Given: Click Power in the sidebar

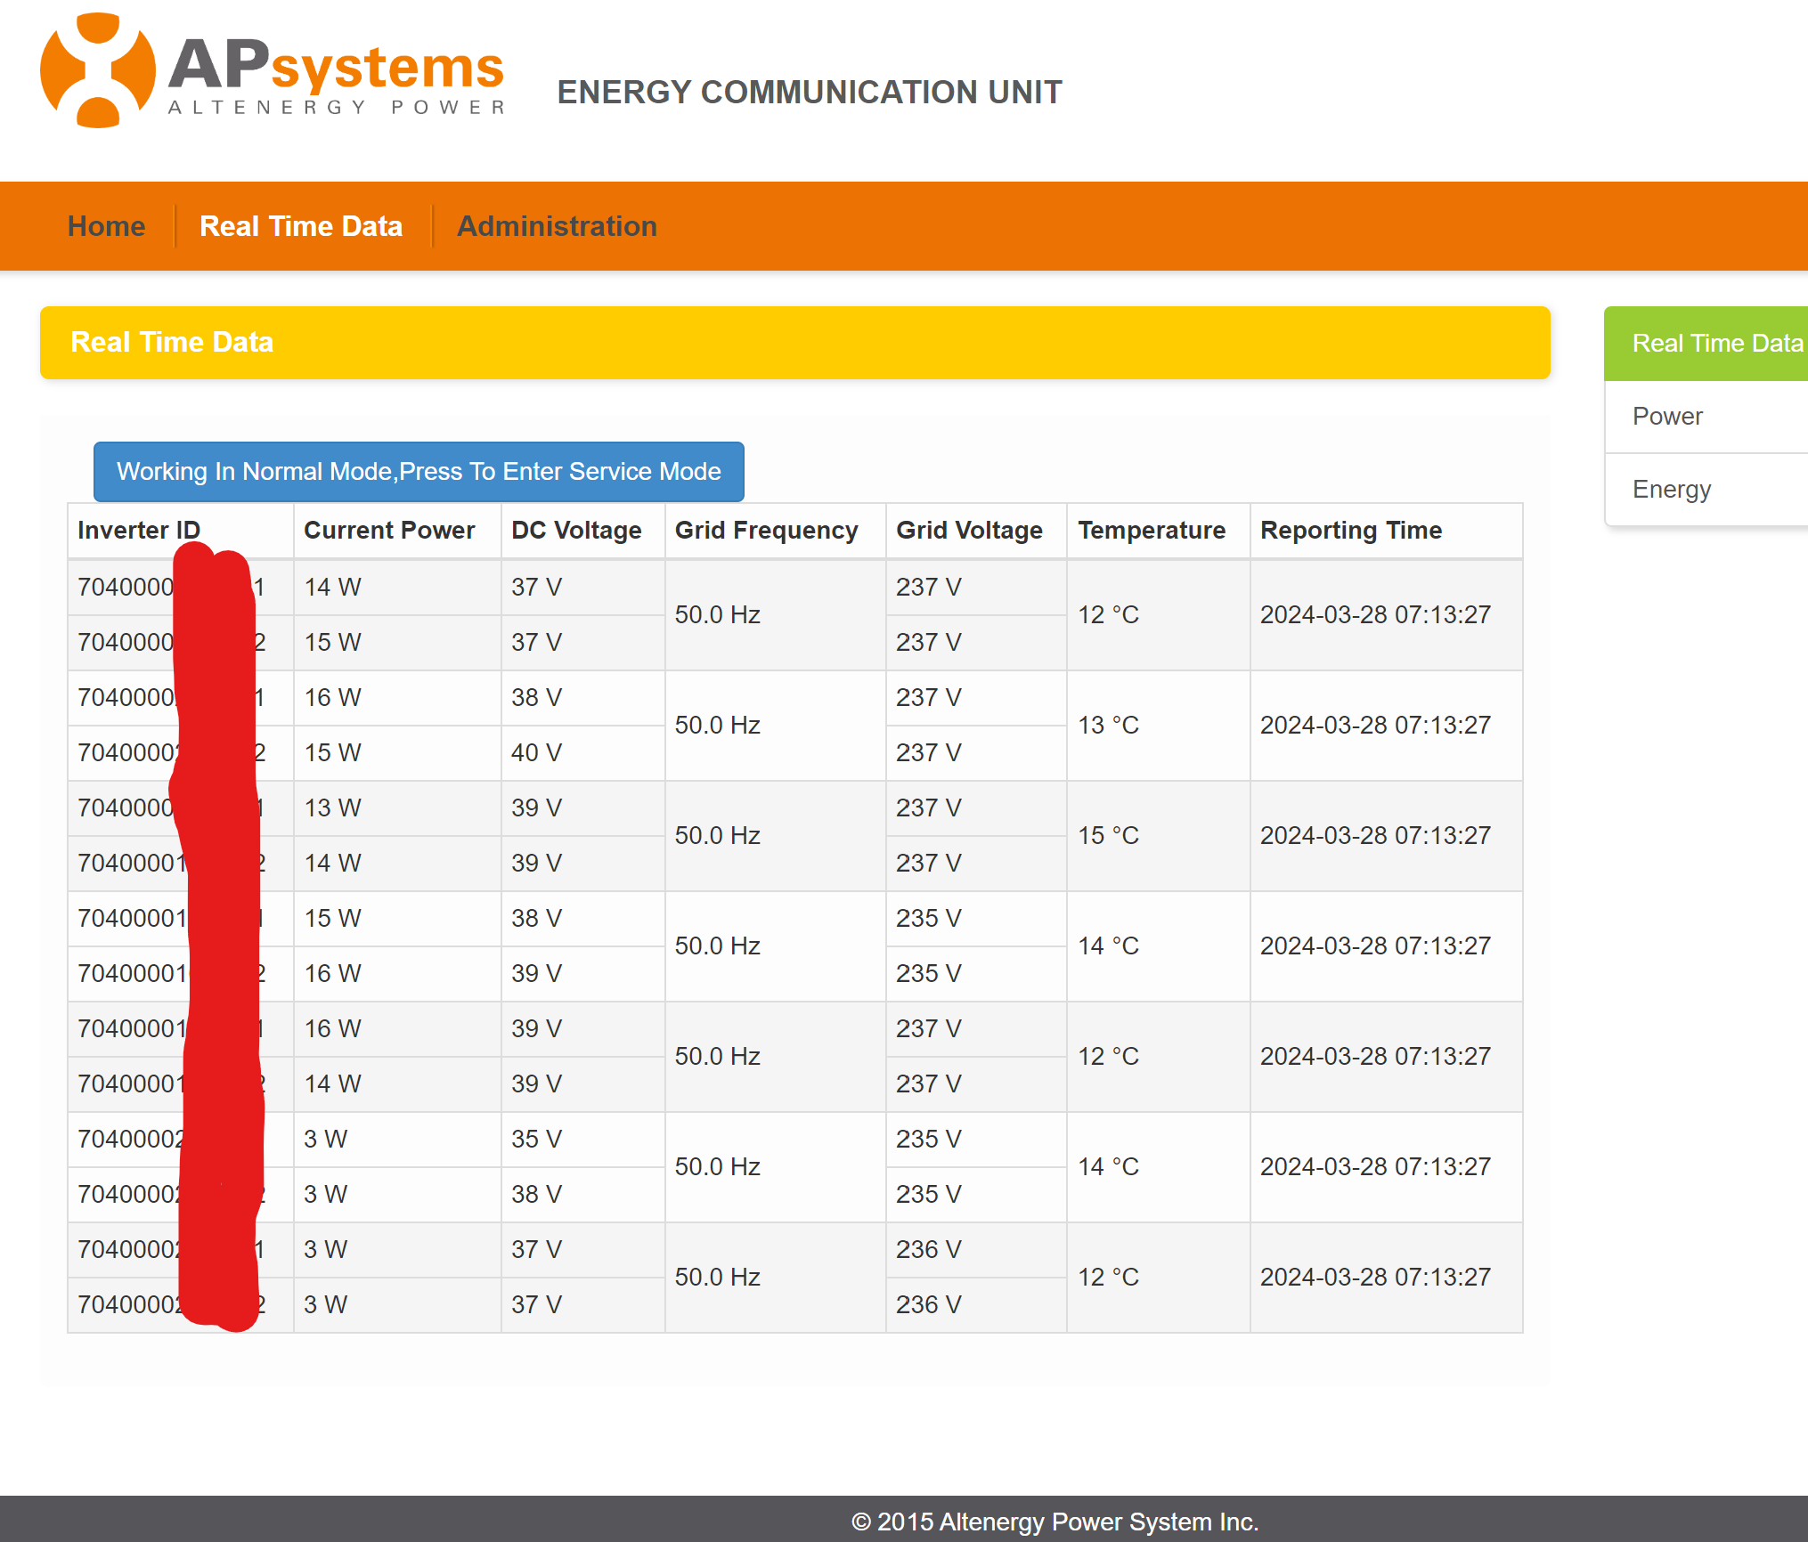Looking at the screenshot, I should point(1667,417).
